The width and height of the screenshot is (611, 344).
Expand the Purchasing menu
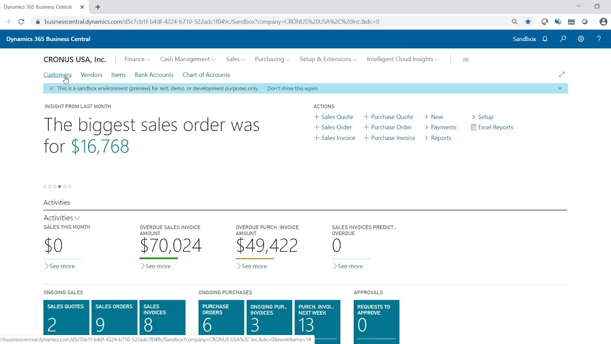point(272,59)
